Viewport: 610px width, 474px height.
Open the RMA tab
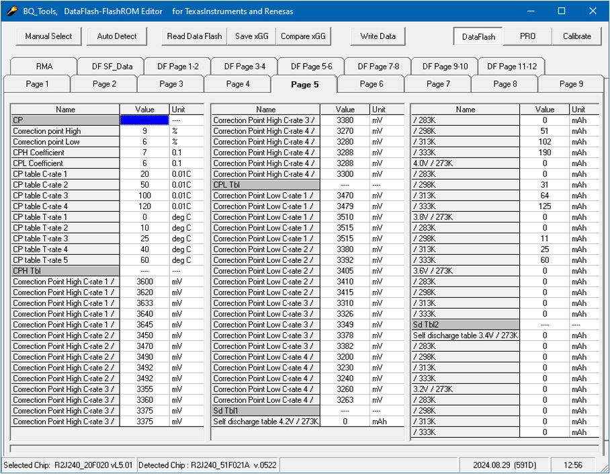[44, 66]
